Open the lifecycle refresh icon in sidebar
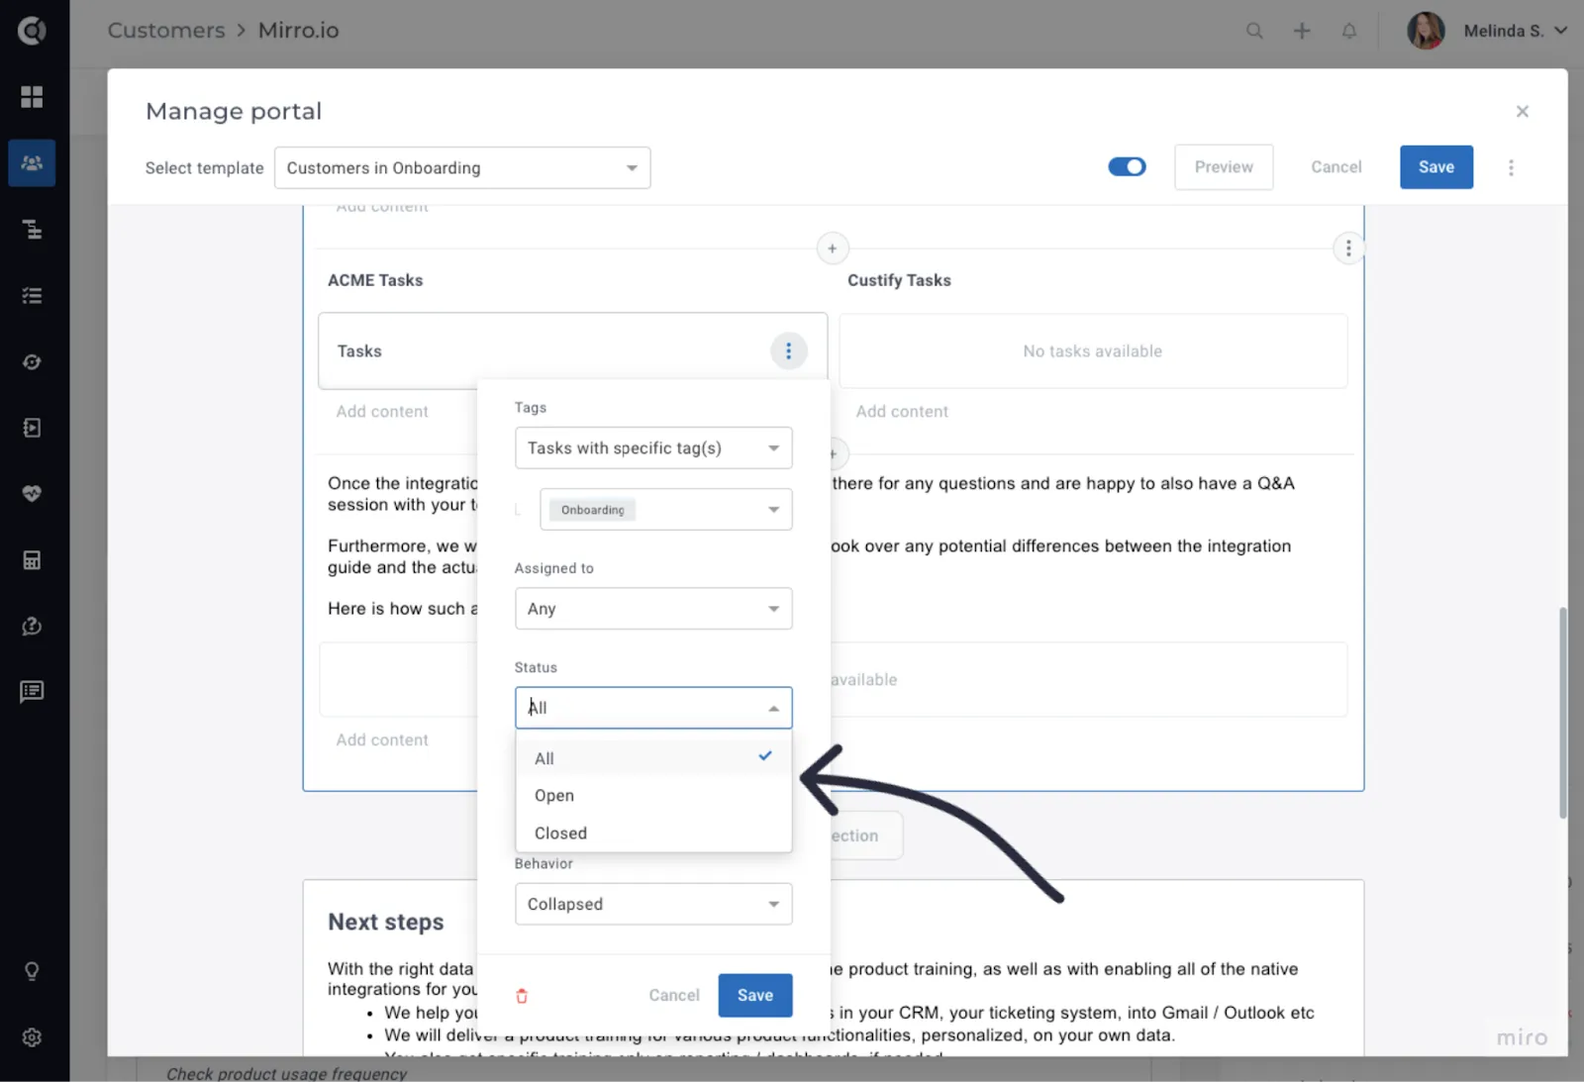This screenshot has width=1584, height=1082. pyautogui.click(x=32, y=362)
